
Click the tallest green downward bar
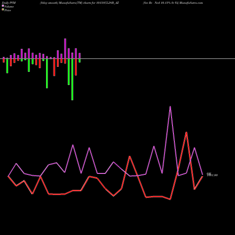coord(72,79)
